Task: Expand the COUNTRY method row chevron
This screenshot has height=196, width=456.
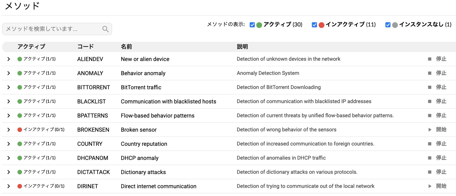Action: 9,144
